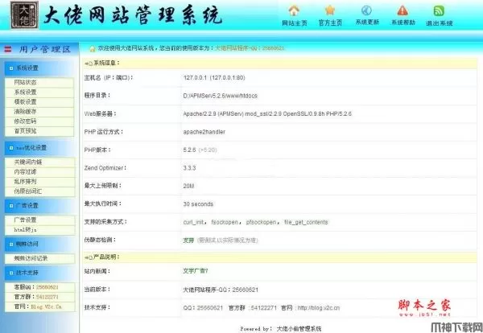
Task: Click the PHP版本 value 5.2.6
Action: click(x=189, y=150)
